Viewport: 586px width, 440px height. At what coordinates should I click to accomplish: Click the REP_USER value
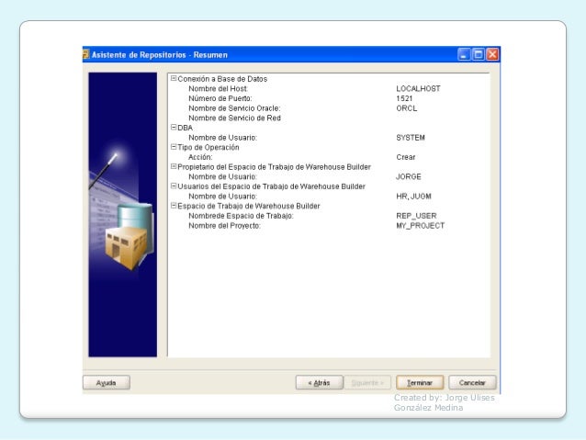click(416, 216)
